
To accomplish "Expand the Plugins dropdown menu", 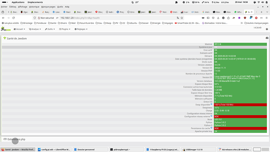I will [65, 29].
